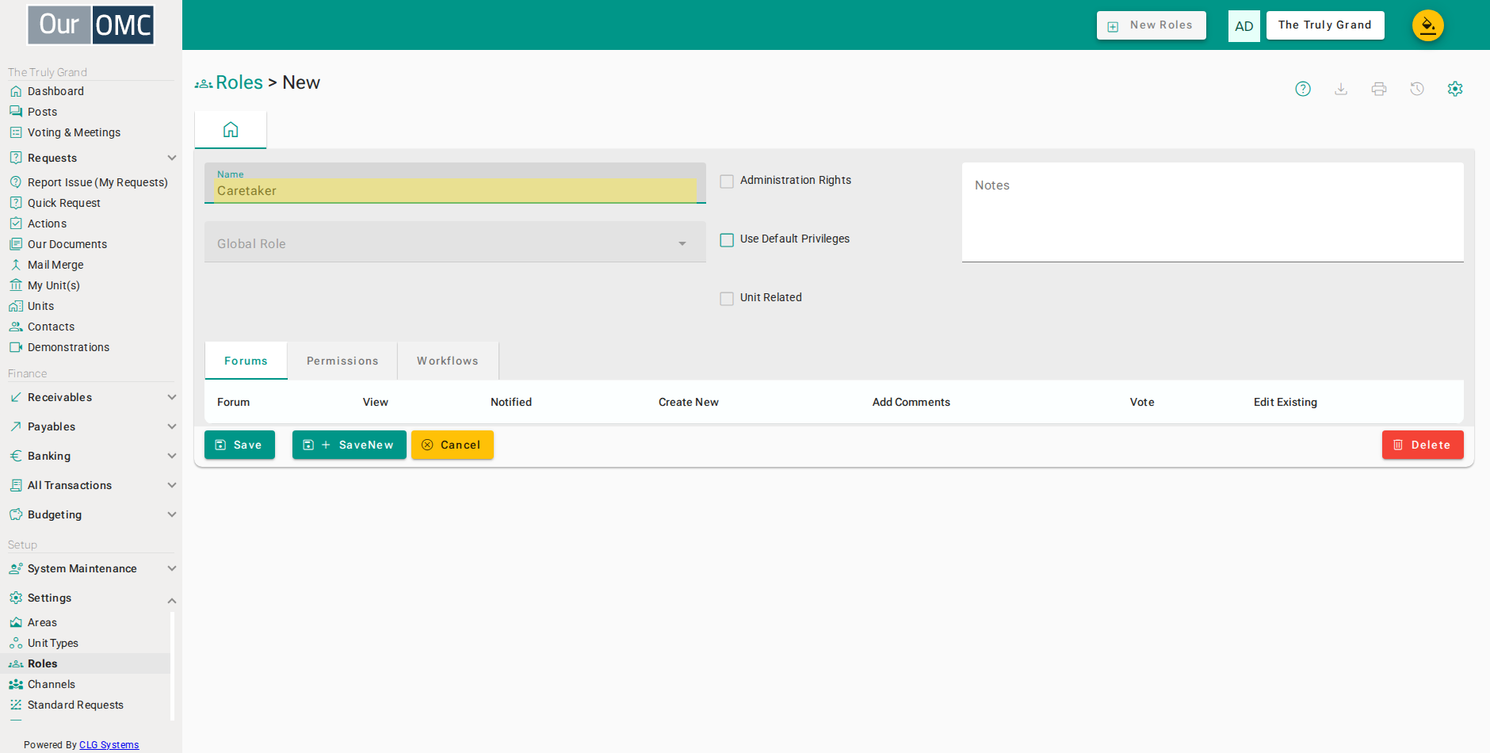Screen dimensions: 1490x753
Task: Open the help question mark icon
Action: click(1303, 89)
